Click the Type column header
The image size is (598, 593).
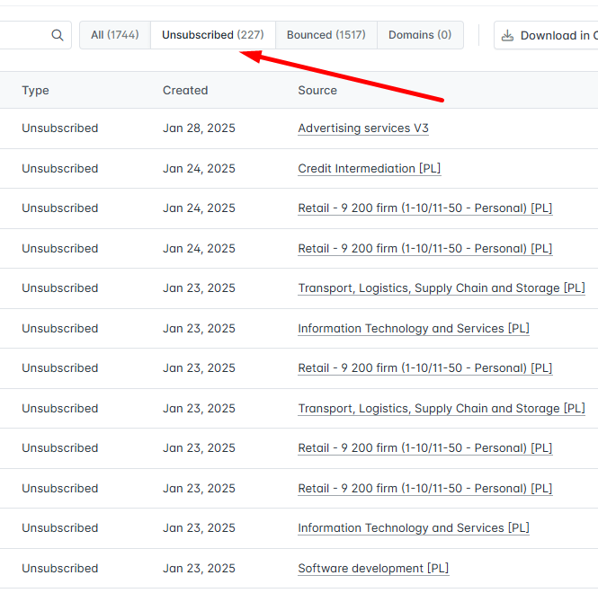35,90
